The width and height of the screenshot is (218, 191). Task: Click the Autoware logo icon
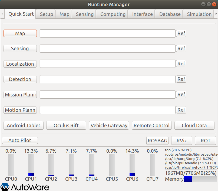pos(5,187)
